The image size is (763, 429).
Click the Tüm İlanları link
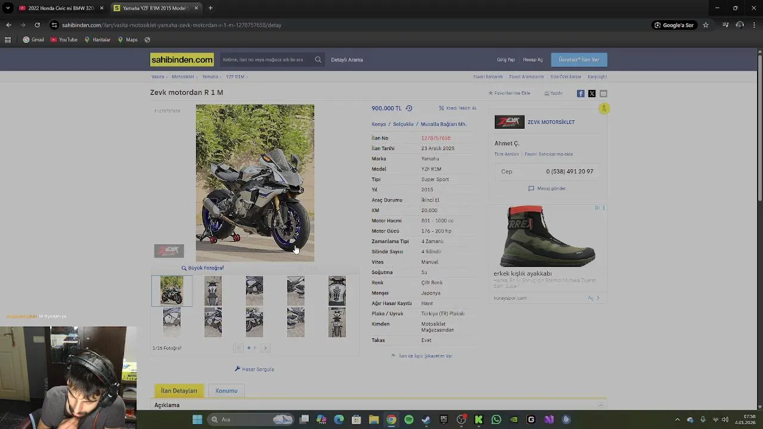coord(506,154)
